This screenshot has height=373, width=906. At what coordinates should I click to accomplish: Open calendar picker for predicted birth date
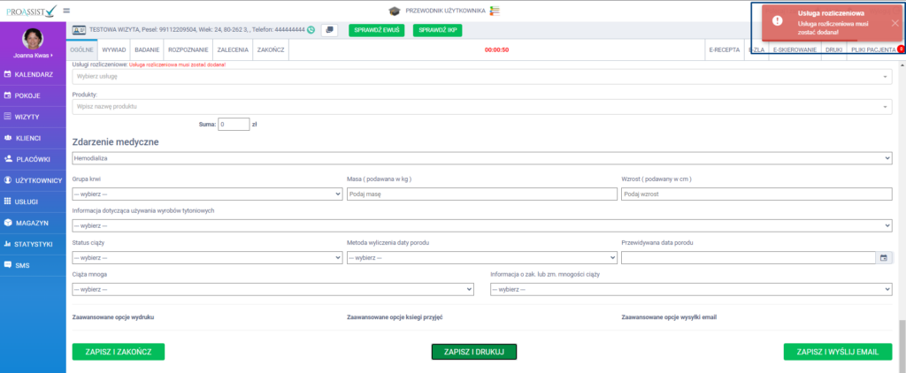click(x=882, y=258)
